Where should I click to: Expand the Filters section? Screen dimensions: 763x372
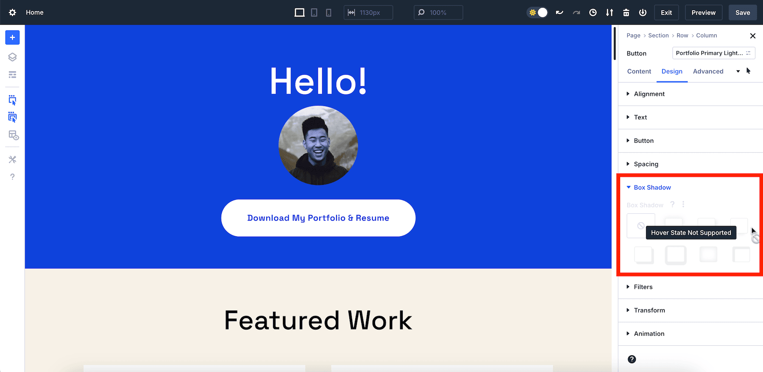click(691, 287)
